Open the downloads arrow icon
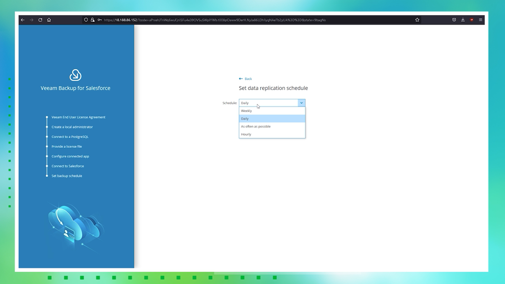 point(463,20)
